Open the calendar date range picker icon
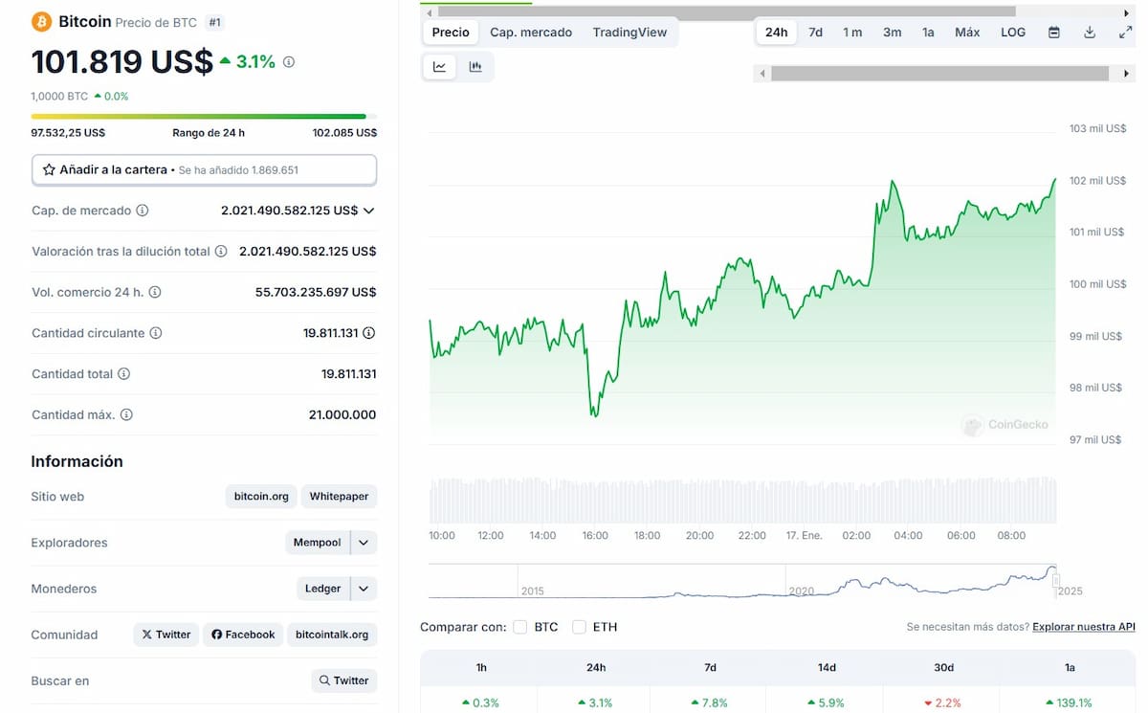 pyautogui.click(x=1054, y=32)
